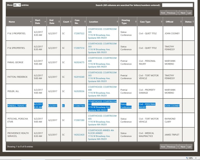The image size is (200, 160).
Task: Open case number 172007522 link
Action: [x=79, y=33]
